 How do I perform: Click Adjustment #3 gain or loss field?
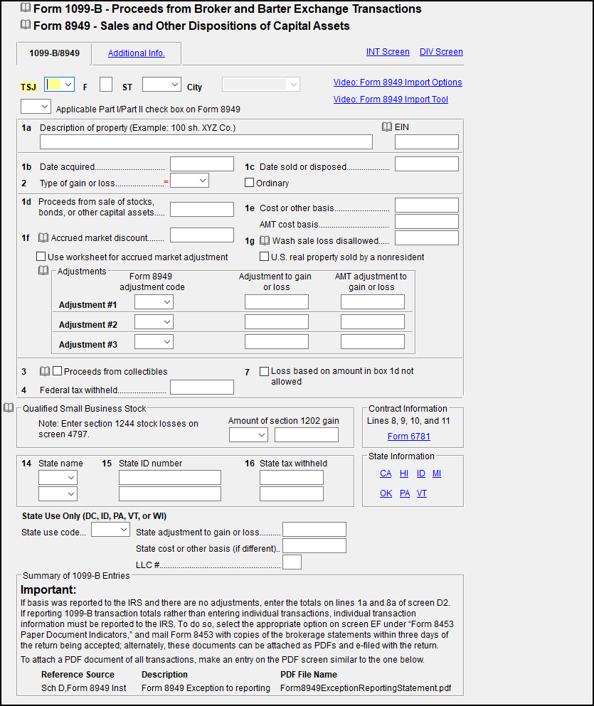click(x=277, y=342)
